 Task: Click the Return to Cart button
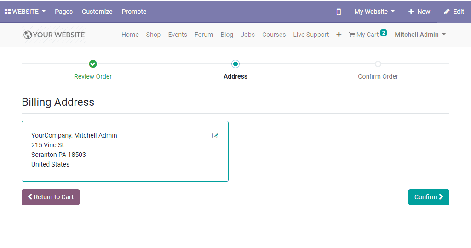(x=51, y=197)
